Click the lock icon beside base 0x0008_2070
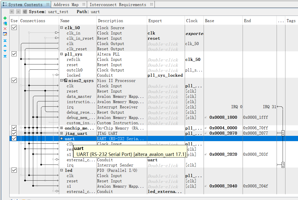Image resolution: width=298 pixels, height=200 pixels. [206, 133]
